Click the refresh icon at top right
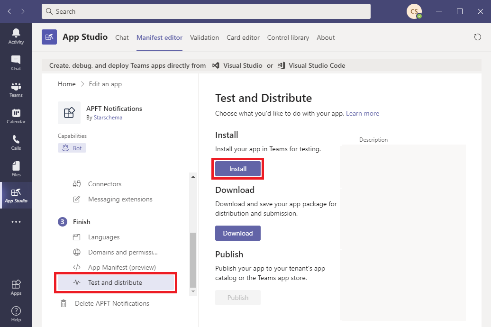The image size is (491, 327). pyautogui.click(x=477, y=37)
